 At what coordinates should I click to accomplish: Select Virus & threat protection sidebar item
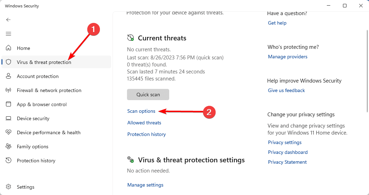pos(56,62)
